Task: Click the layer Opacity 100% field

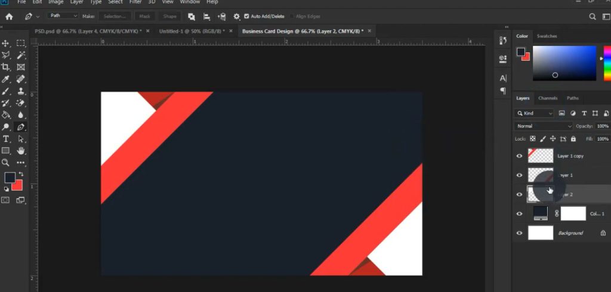Action: pos(603,126)
